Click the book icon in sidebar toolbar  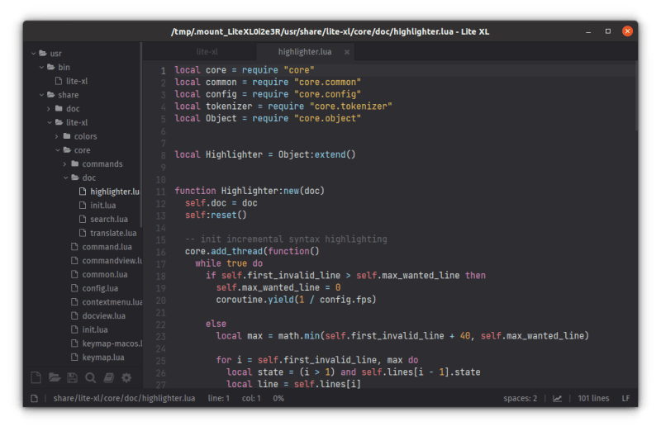108,378
